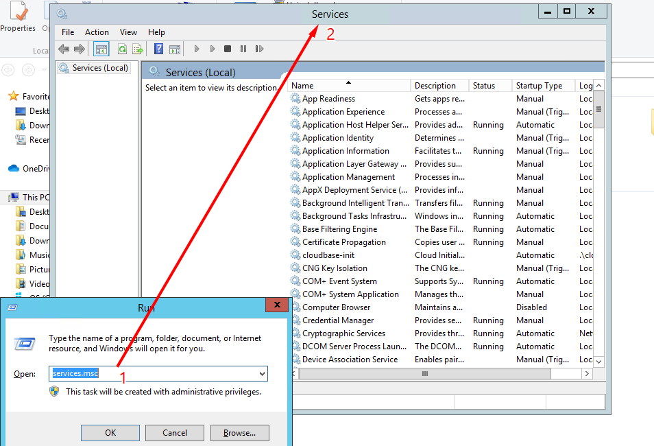Viewport: 654px width, 446px height.
Task: Select Services (Local) tree node
Action: click(x=100, y=68)
